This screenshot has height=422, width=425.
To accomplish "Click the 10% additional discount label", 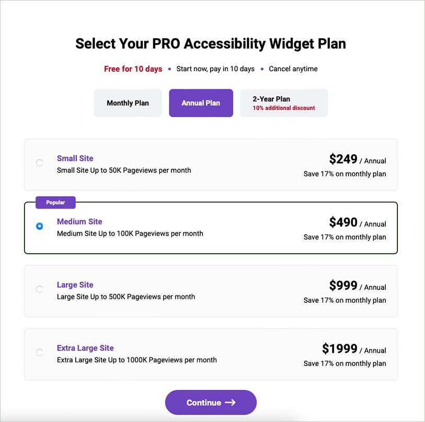I will (284, 108).
